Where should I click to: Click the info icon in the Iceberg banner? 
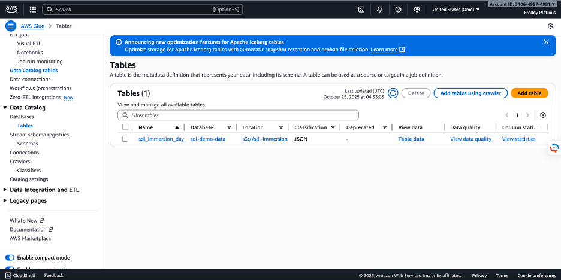pos(119,42)
